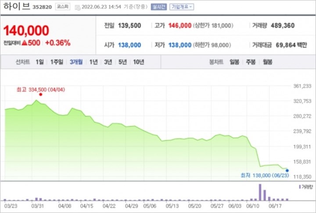Select the 1년 chart period

click(x=93, y=62)
